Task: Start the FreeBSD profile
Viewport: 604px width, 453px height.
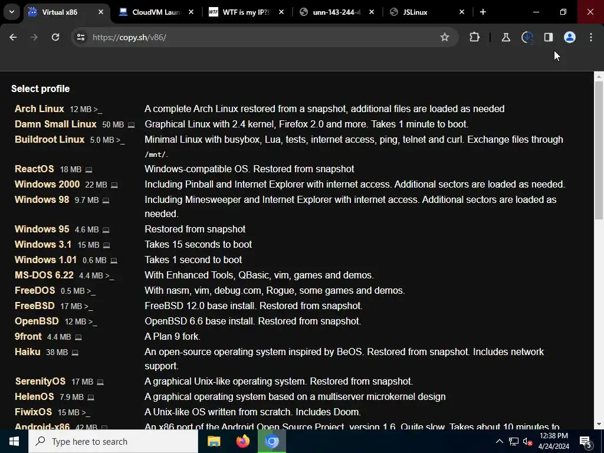Action: tap(35, 306)
